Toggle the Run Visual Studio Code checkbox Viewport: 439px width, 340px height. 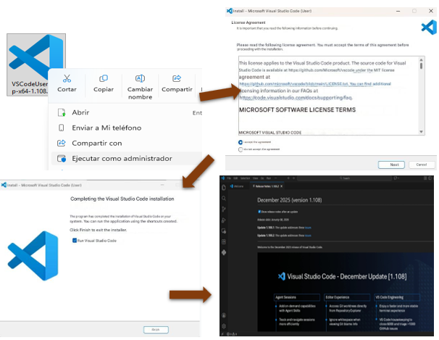[x=75, y=241]
